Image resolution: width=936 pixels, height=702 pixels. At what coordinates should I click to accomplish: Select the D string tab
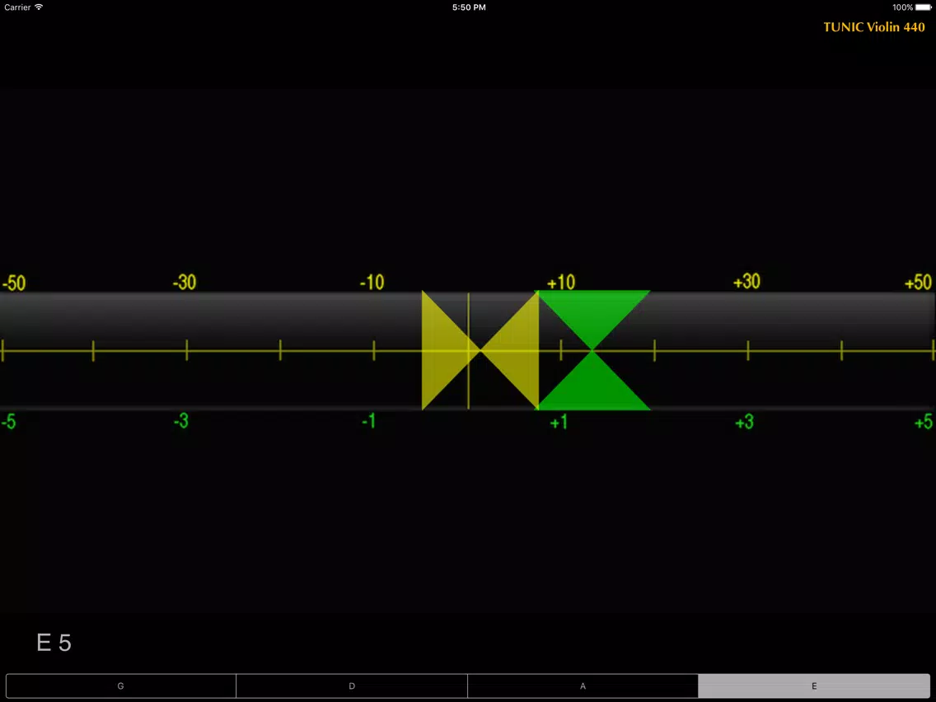coord(352,686)
